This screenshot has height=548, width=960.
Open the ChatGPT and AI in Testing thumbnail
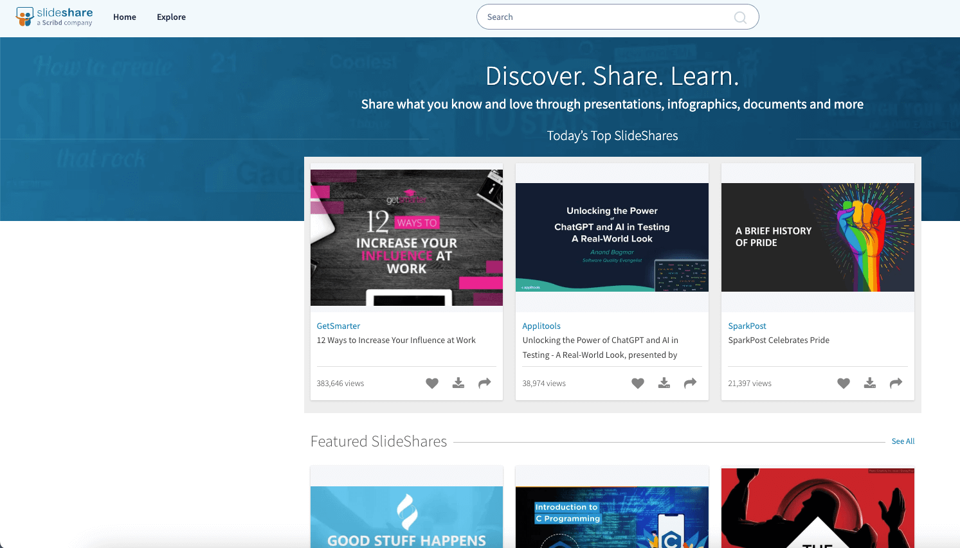pos(612,237)
